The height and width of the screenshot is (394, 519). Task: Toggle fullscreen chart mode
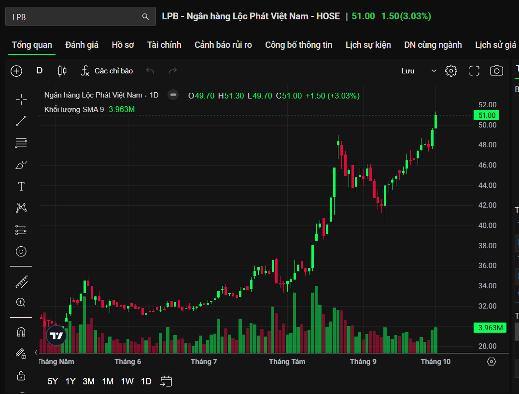[474, 71]
